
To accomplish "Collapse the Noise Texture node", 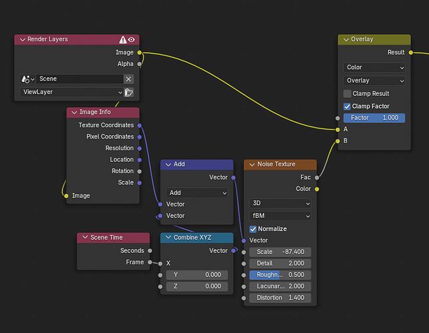I will pos(252,165).
